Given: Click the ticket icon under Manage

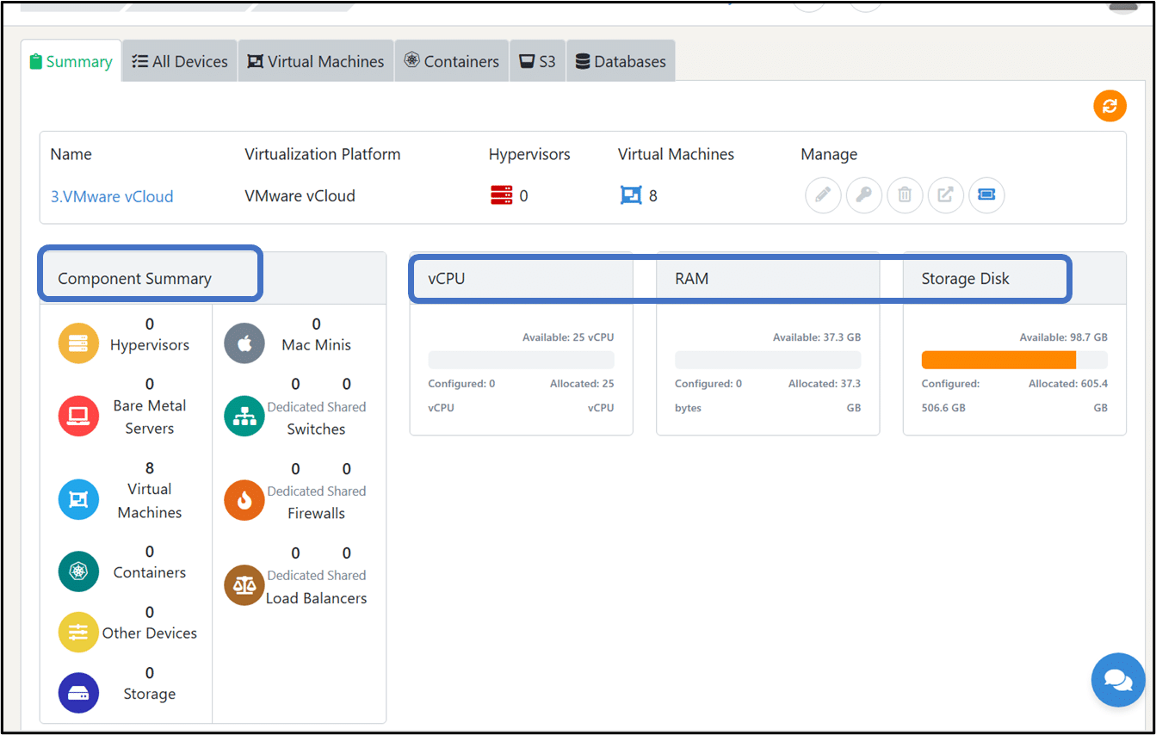Looking at the screenshot, I should [986, 195].
